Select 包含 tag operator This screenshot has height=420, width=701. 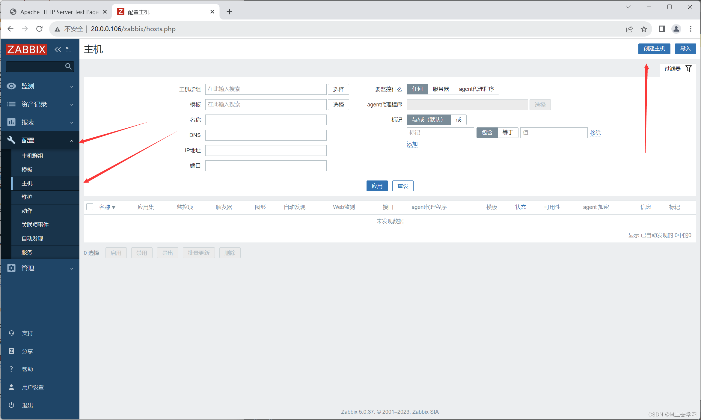[x=487, y=133]
